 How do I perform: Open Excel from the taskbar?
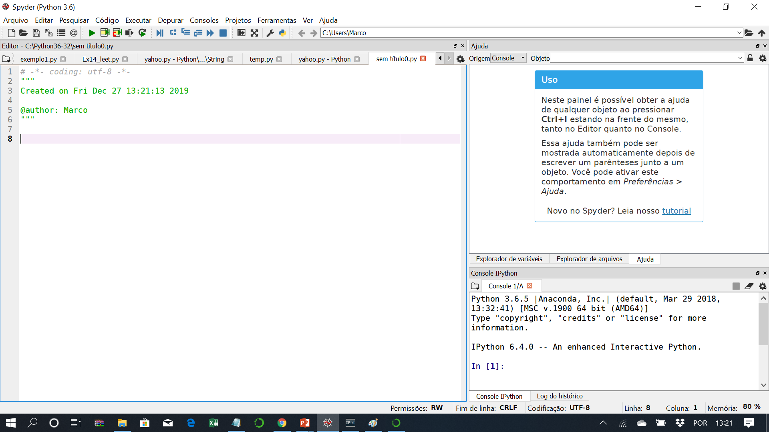point(213,423)
